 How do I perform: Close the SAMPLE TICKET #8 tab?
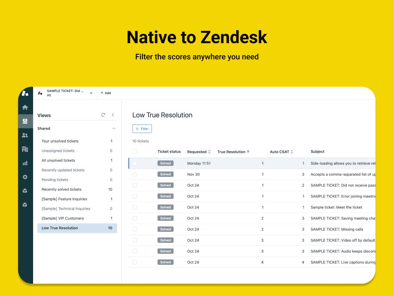pyautogui.click(x=91, y=93)
